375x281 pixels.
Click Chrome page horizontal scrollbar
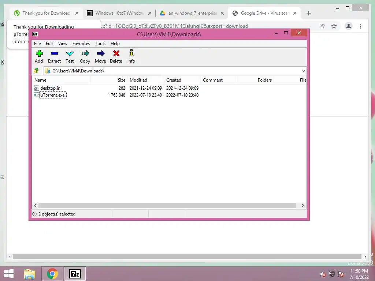187,256
